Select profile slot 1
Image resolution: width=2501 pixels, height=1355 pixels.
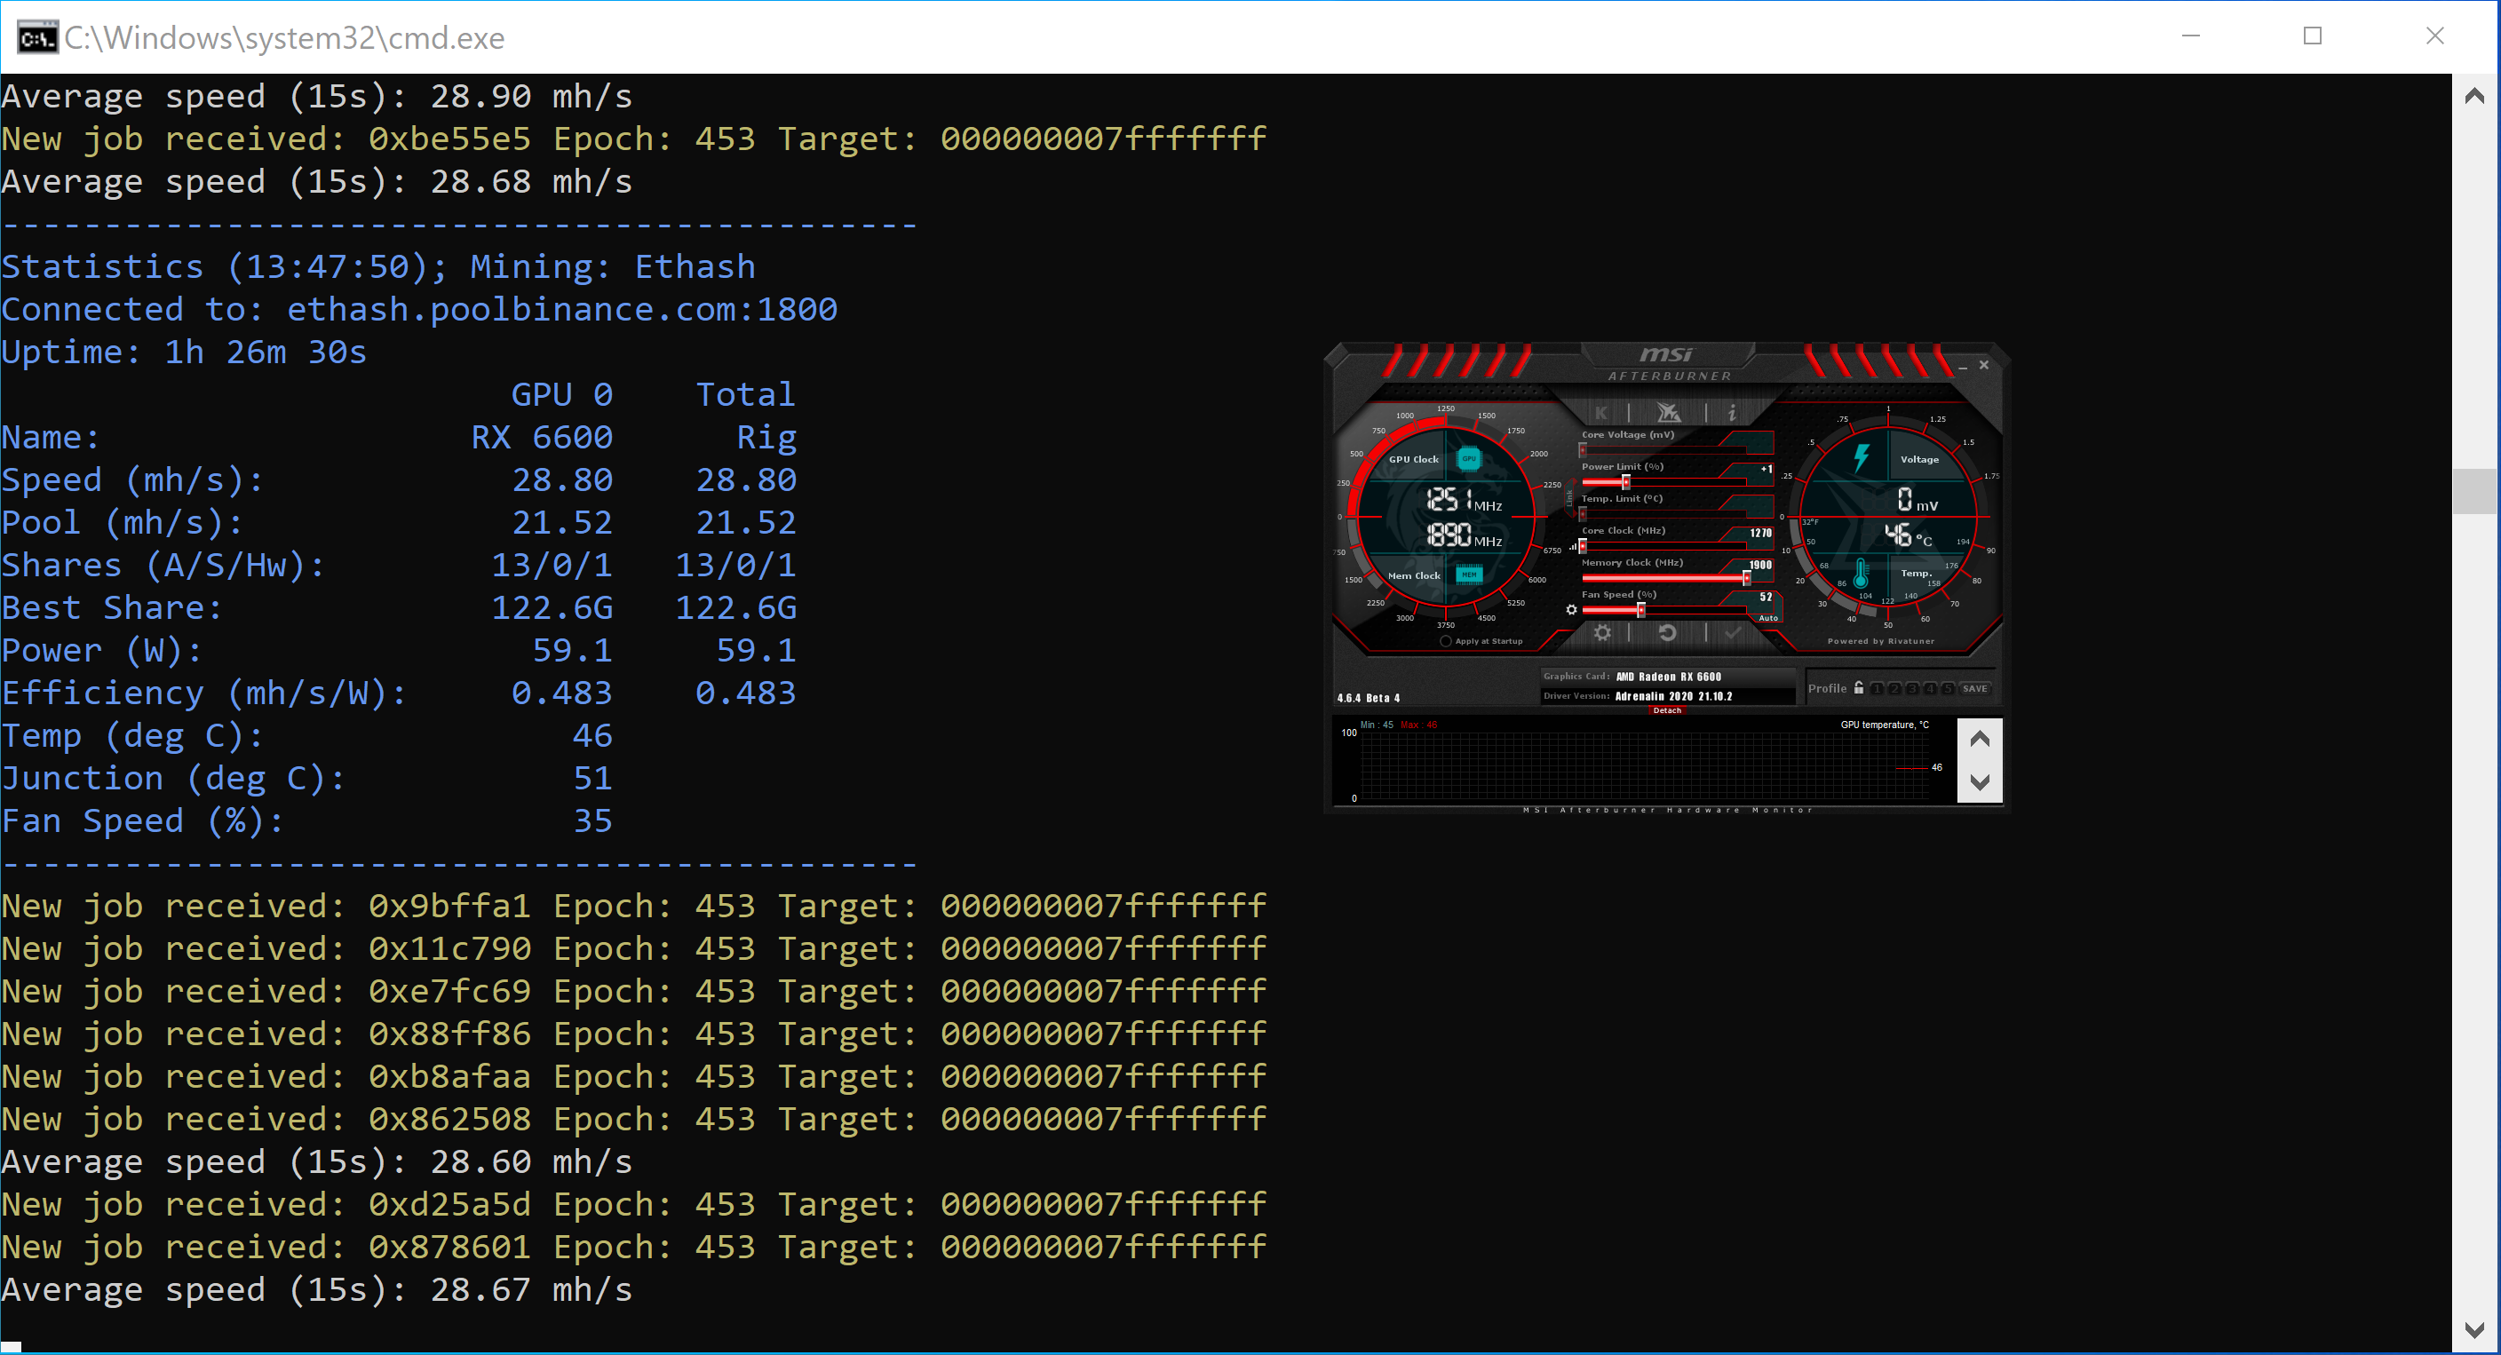pyautogui.click(x=1877, y=689)
